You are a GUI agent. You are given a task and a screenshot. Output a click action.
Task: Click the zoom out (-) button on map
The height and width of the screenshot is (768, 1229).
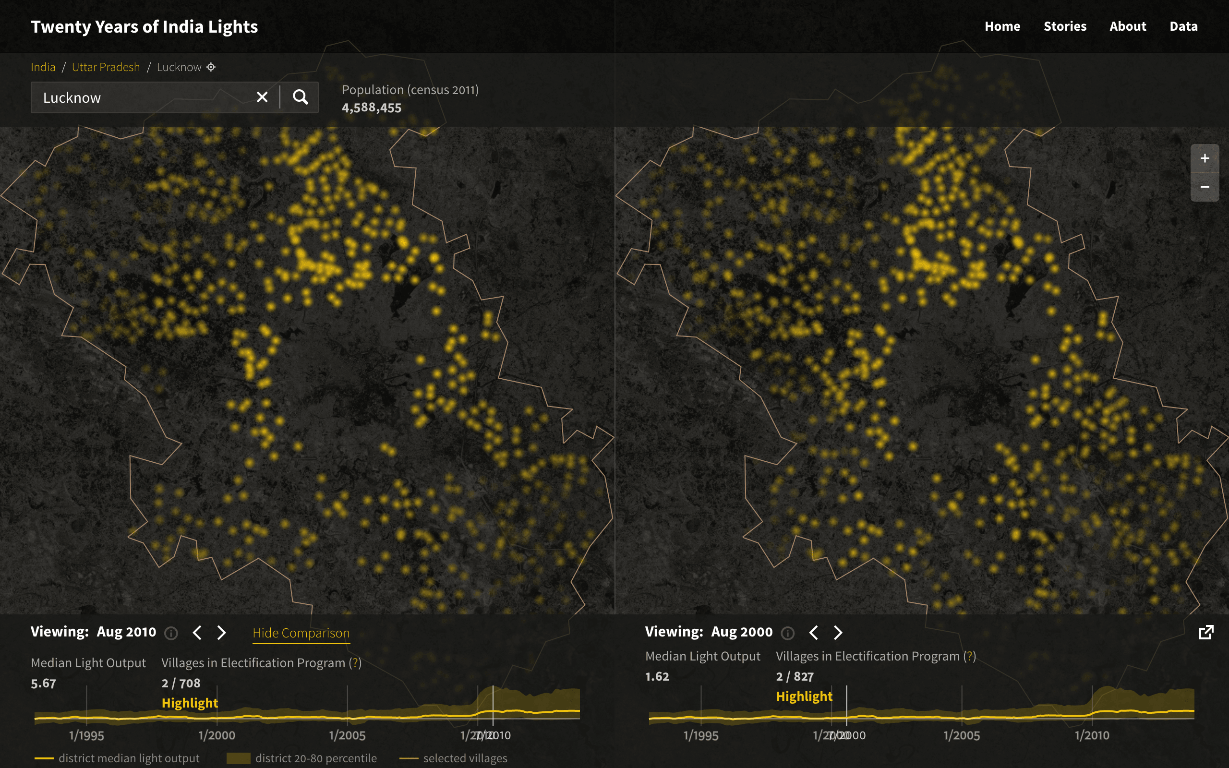pyautogui.click(x=1205, y=187)
